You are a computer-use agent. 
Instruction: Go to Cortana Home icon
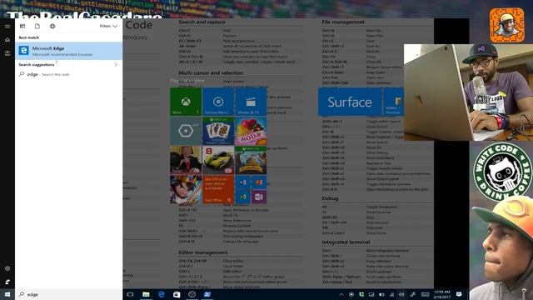click(x=7, y=40)
